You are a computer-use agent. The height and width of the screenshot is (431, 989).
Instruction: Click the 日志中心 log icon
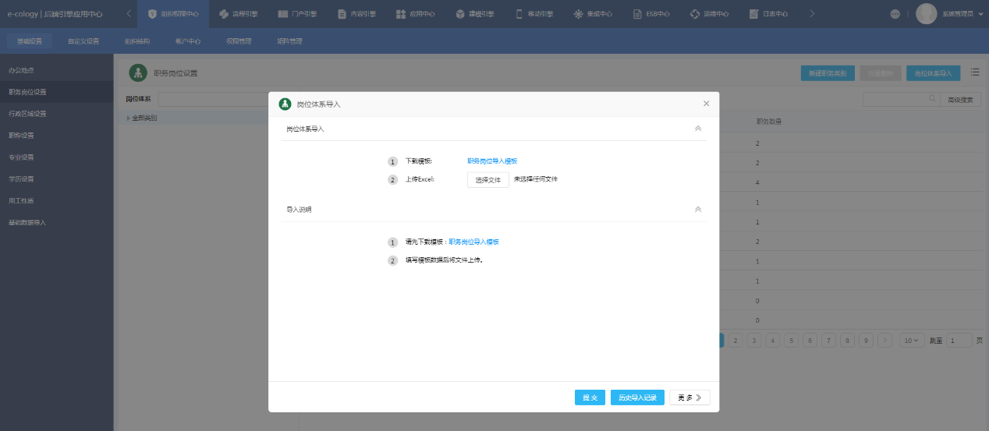point(753,14)
